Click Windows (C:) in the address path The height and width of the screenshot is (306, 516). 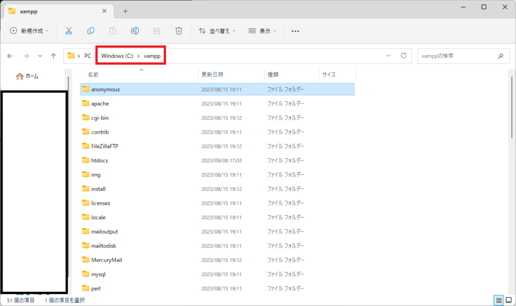tap(117, 56)
